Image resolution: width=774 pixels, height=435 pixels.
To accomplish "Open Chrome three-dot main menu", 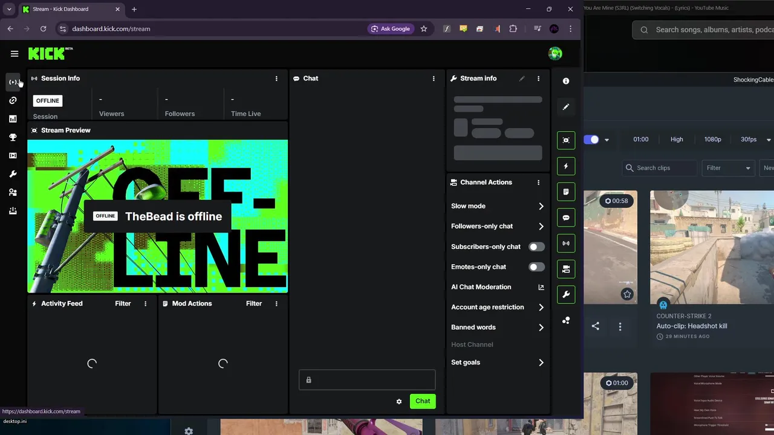I will (x=570, y=28).
